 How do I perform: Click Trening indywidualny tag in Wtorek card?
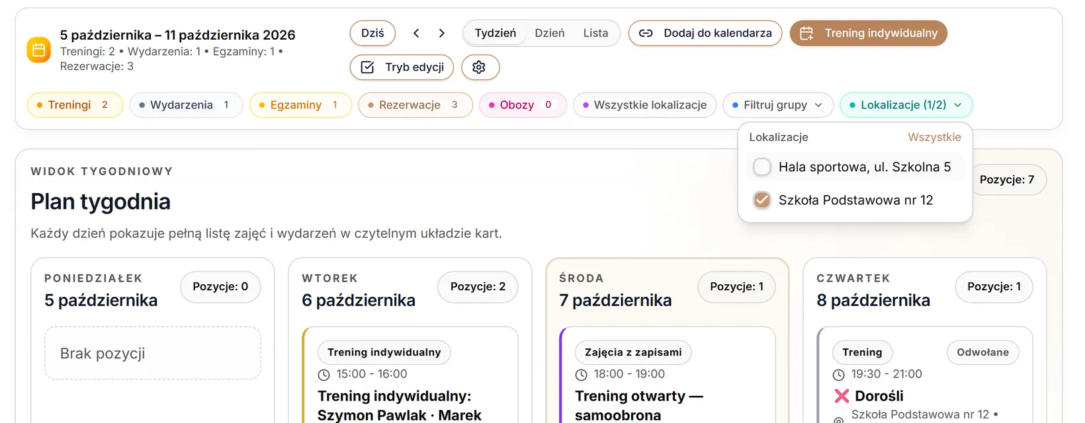(384, 352)
